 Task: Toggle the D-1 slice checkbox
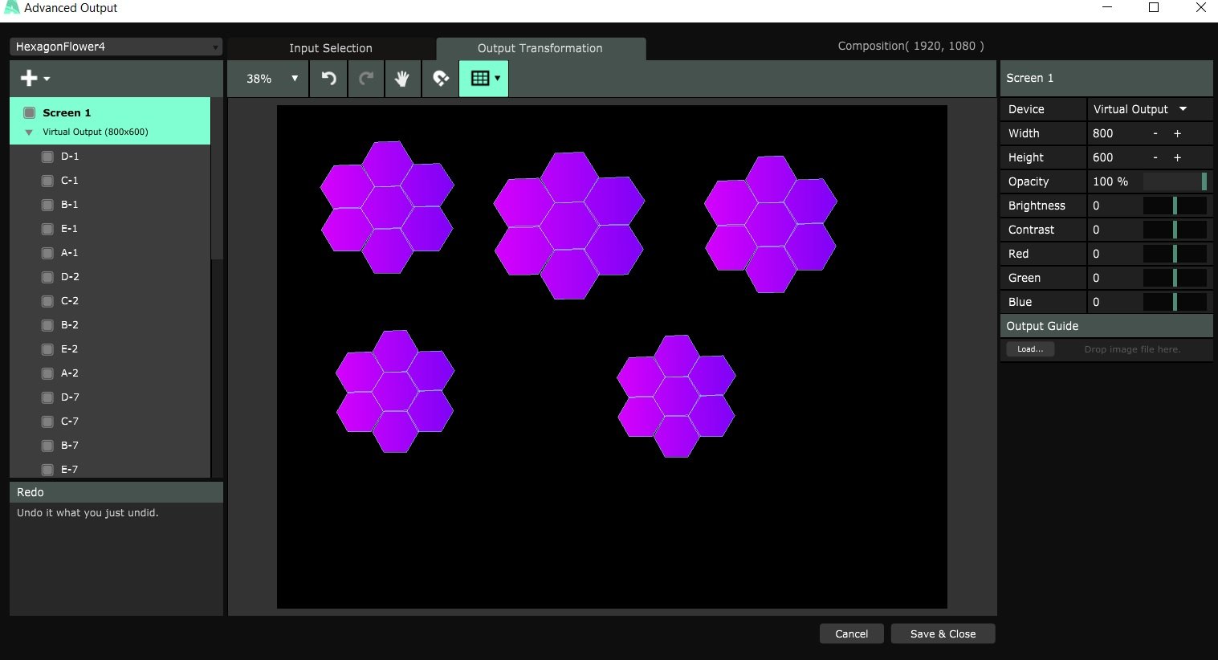pos(47,157)
